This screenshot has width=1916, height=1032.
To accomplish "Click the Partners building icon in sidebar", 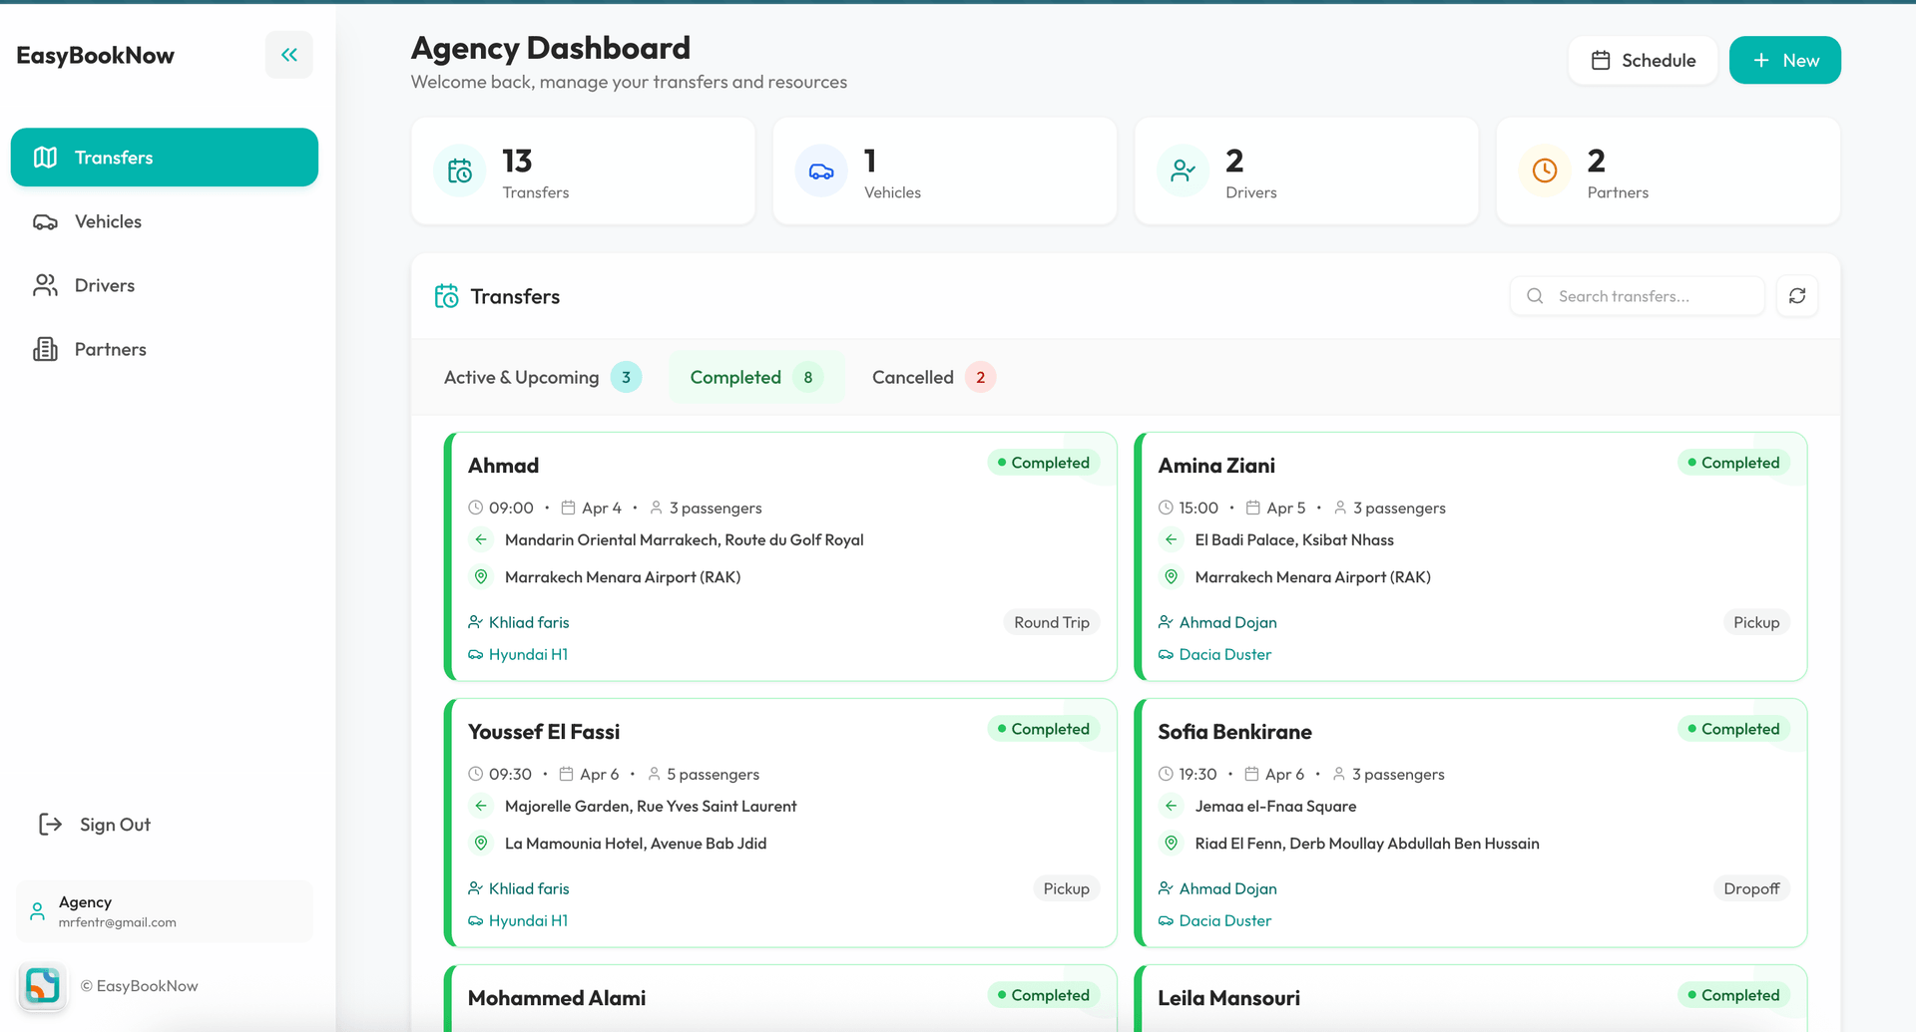I will pos(45,349).
